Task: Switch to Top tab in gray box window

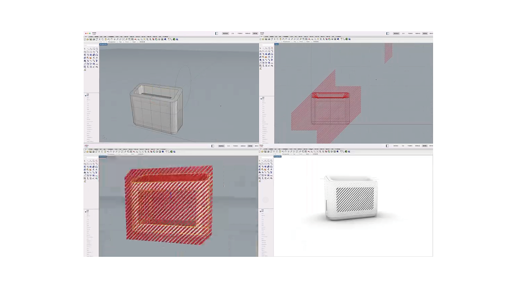Action: click(120, 42)
